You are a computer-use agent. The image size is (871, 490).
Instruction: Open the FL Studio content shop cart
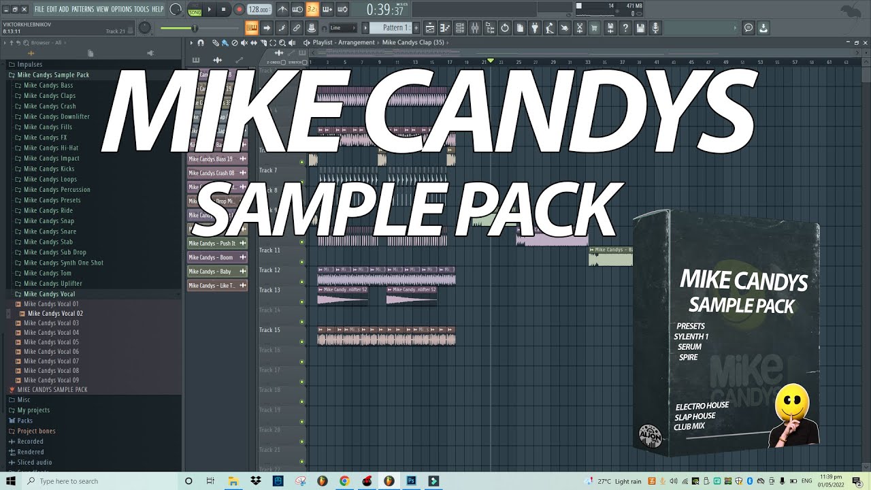click(x=594, y=28)
